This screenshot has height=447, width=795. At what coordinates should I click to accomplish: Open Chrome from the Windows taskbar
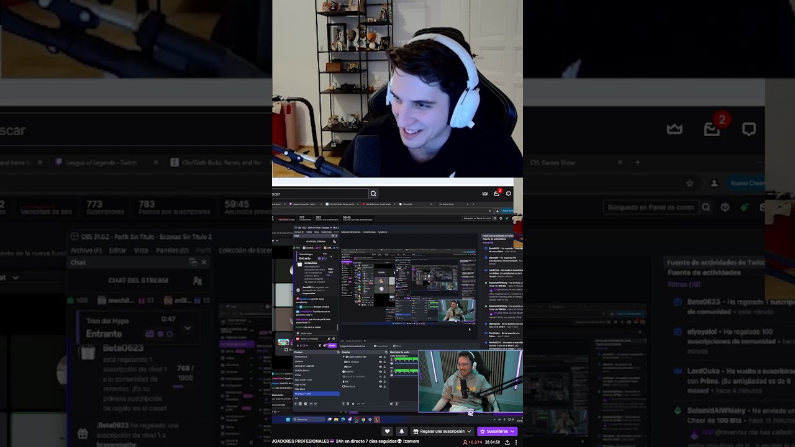pos(363,420)
